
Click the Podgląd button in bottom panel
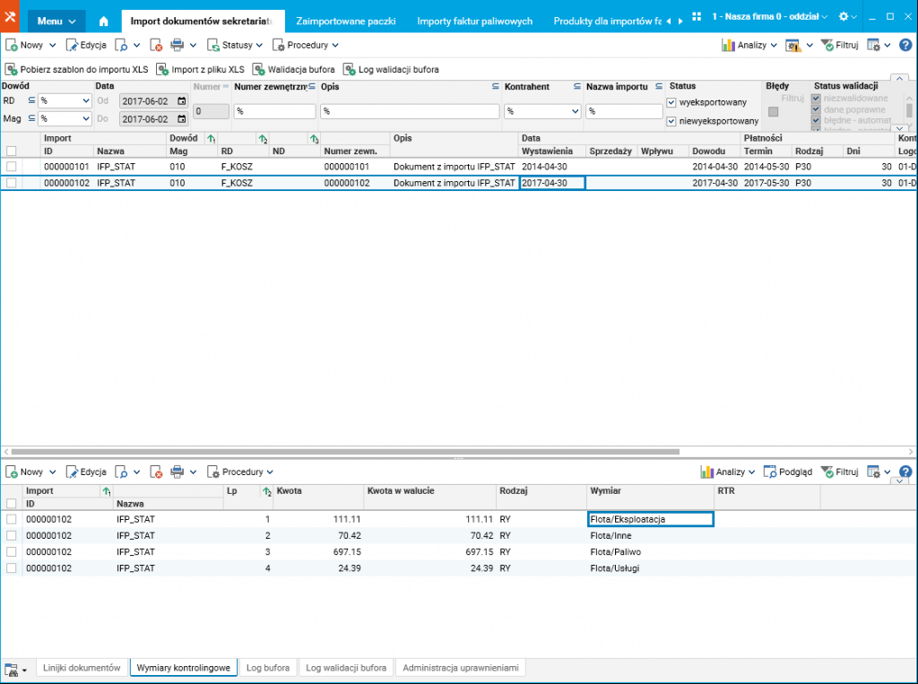[x=788, y=472]
